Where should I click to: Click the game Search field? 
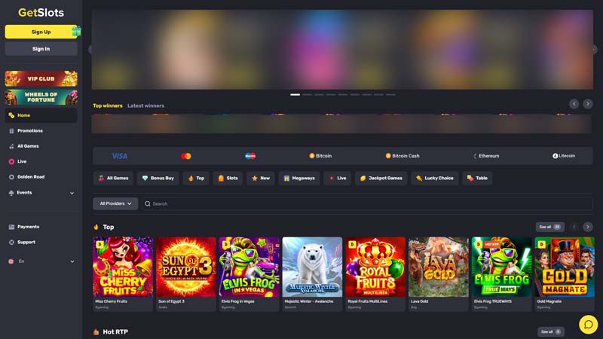tap(367, 203)
